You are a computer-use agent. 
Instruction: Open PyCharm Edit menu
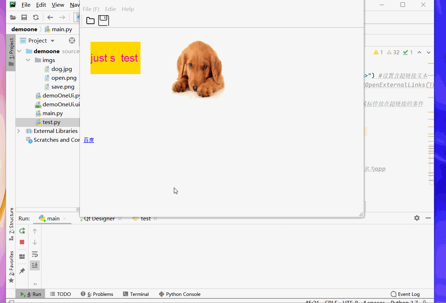click(x=41, y=5)
